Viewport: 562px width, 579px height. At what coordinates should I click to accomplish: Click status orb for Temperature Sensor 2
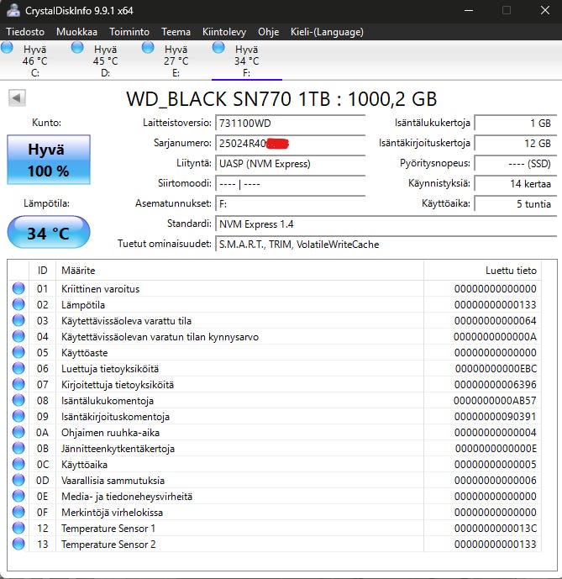(18, 544)
